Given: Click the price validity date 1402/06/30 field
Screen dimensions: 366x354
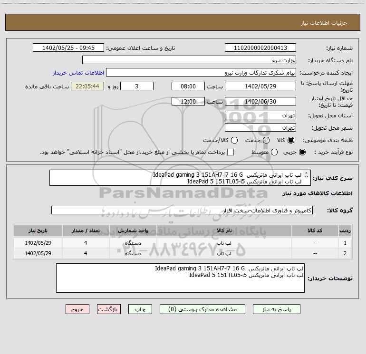Looking at the screenshot, I should (x=260, y=102).
